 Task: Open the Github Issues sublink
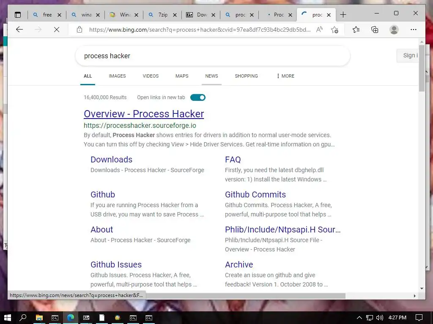(116, 265)
